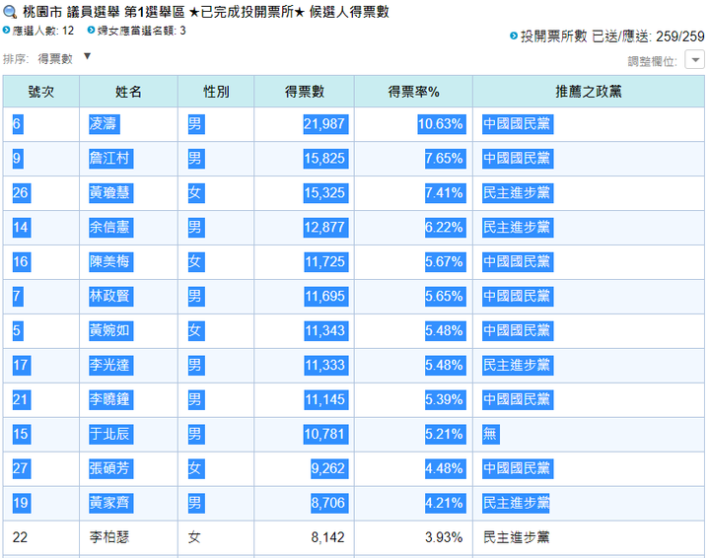Viewport: 710px width, 558px height.
Task: Click vote percentage 4.21%
Action: click(x=446, y=503)
